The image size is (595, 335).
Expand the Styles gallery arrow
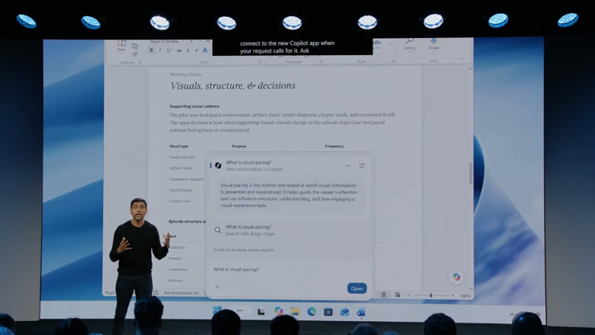pos(390,45)
